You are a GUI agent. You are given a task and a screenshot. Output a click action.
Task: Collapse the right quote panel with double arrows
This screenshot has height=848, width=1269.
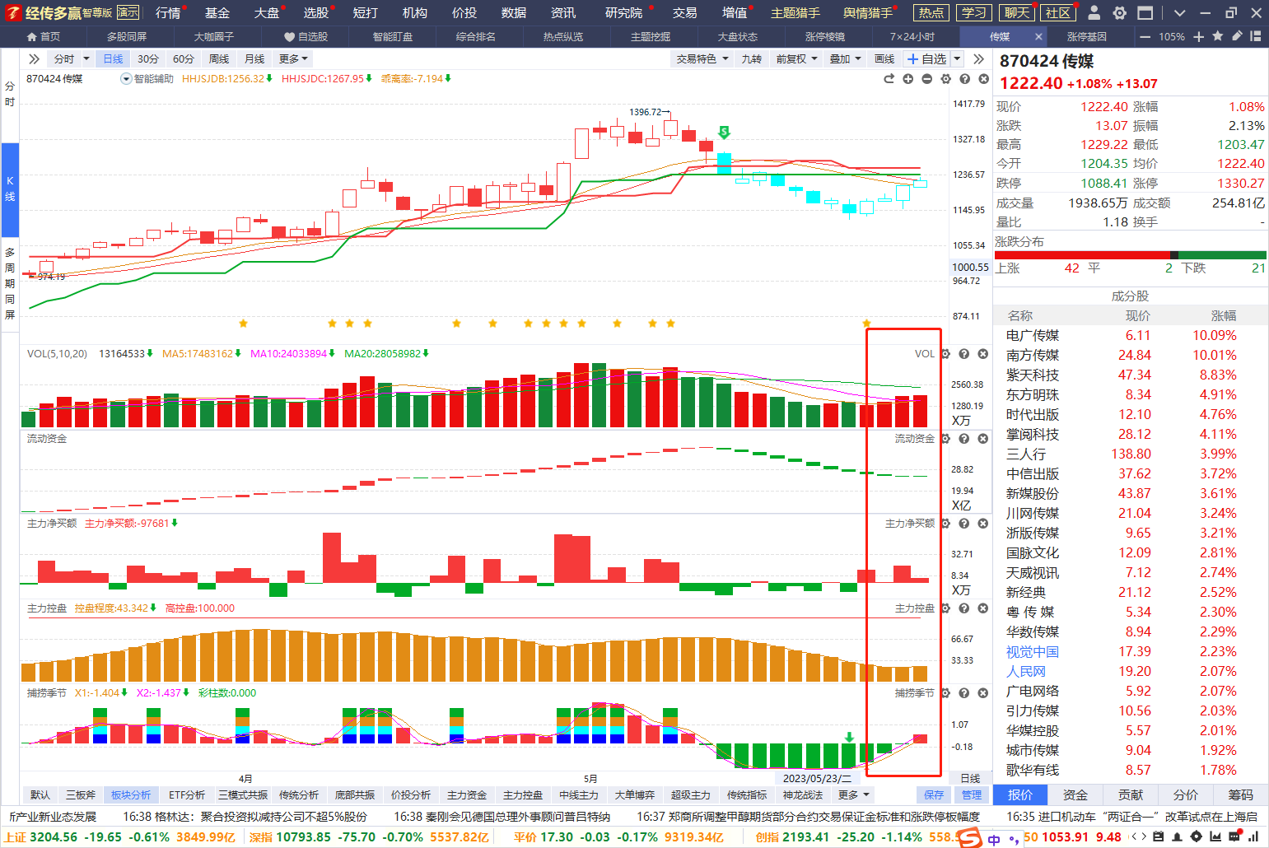tap(978, 59)
